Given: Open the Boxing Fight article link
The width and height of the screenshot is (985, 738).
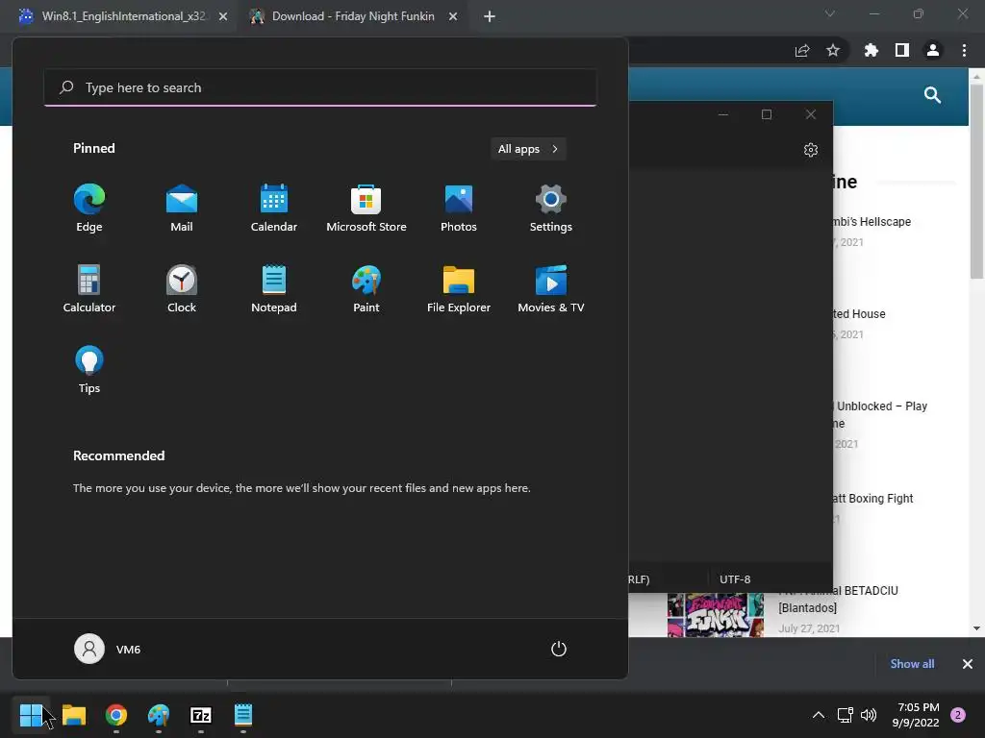Looking at the screenshot, I should coord(873,499).
